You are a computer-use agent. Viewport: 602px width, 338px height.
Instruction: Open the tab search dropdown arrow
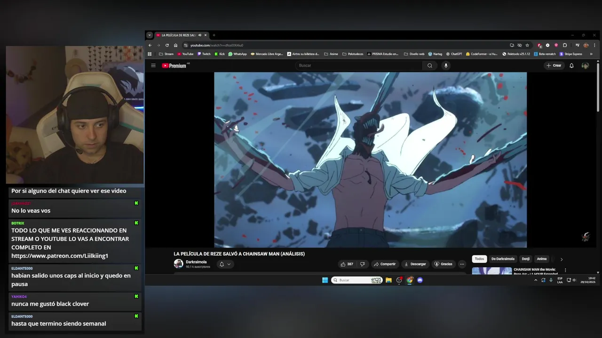(150, 35)
